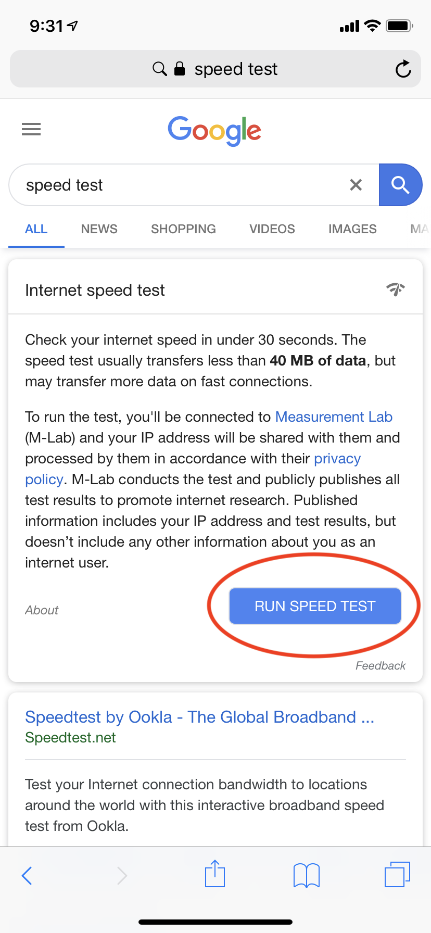Reload the page in Safari
The image size is (431, 933).
(403, 69)
